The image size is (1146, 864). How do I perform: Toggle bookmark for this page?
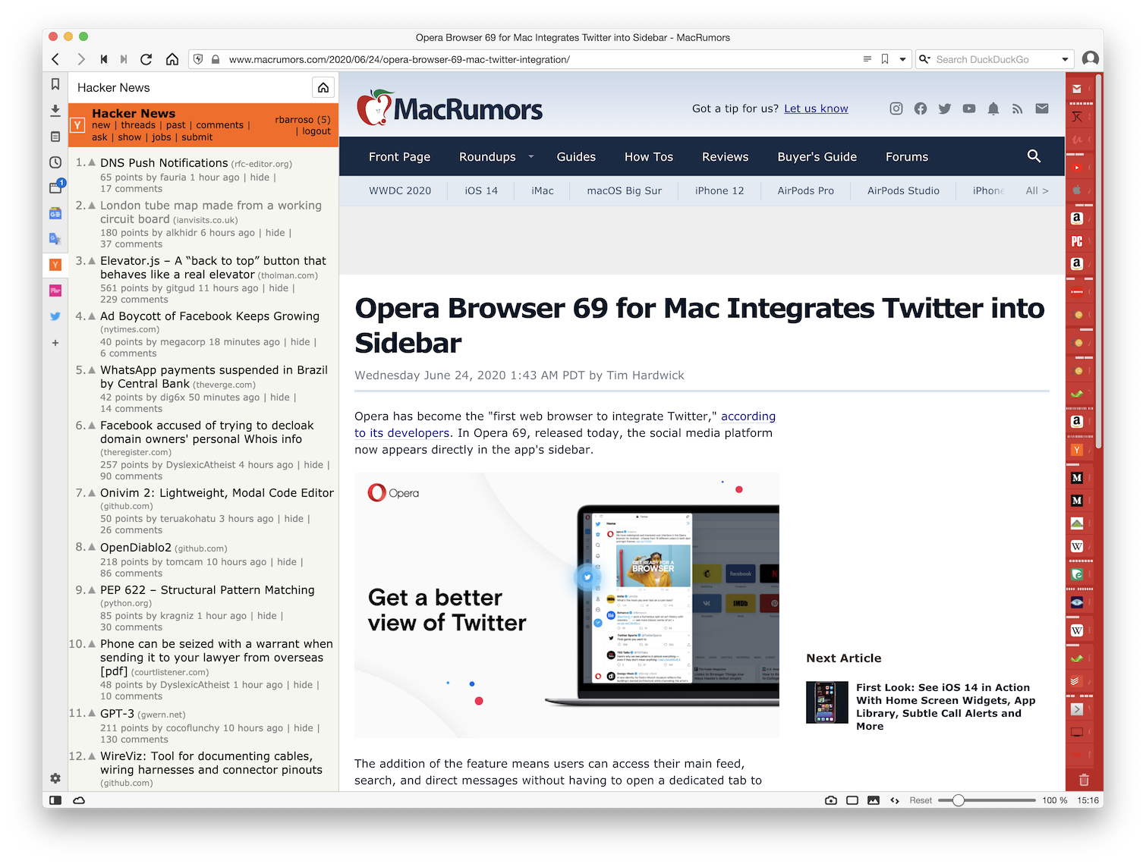[x=885, y=59]
